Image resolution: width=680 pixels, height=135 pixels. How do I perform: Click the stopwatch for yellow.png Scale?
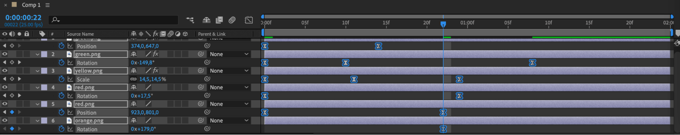coord(61,79)
